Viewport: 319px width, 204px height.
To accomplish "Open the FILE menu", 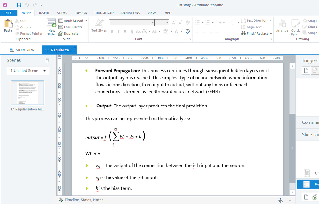I will 9,13.
